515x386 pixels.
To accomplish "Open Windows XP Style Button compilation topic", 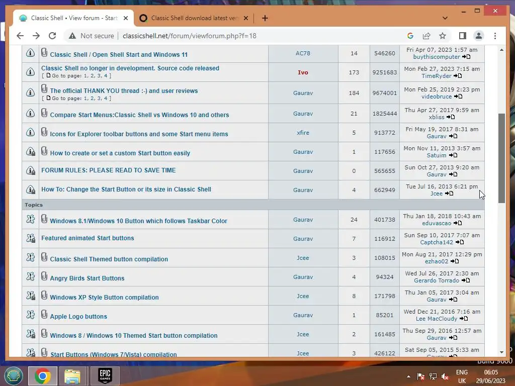I will click(104, 298).
